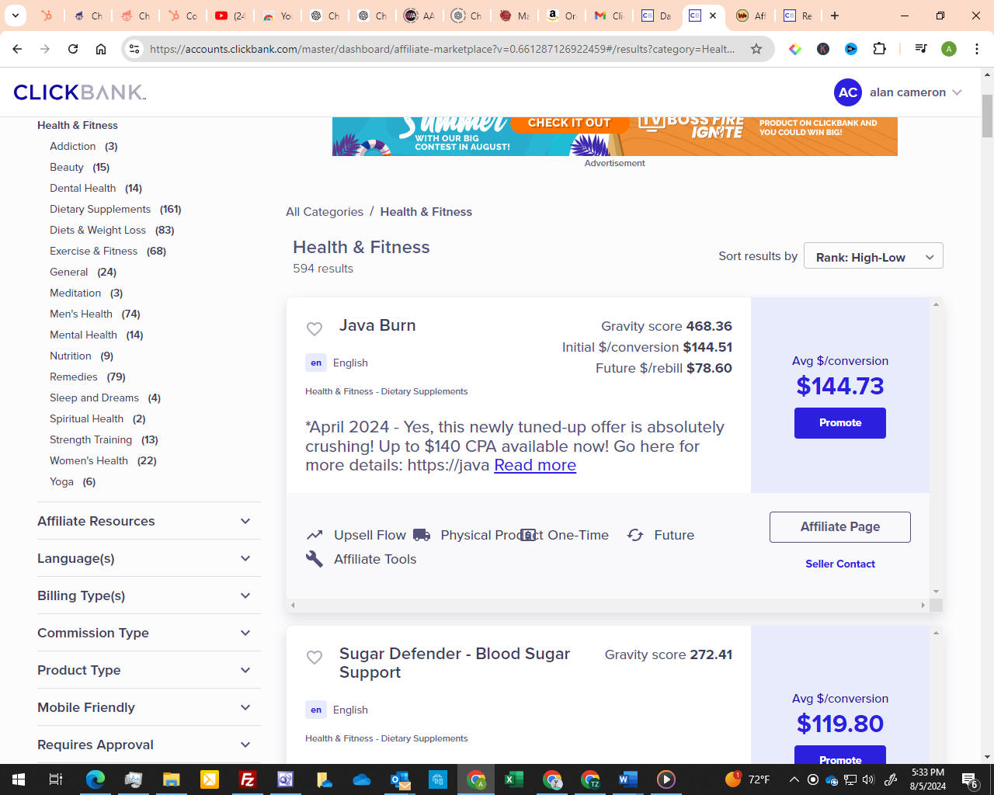
Task: Select the Women's Health category
Action: [89, 460]
